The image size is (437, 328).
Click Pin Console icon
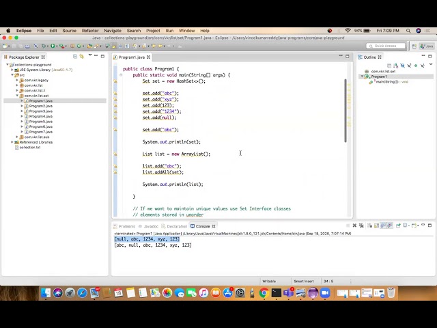(398, 225)
